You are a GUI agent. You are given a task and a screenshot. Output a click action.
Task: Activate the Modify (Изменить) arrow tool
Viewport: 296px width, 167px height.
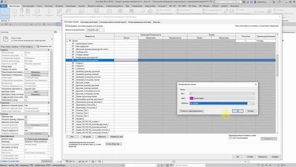5,13
